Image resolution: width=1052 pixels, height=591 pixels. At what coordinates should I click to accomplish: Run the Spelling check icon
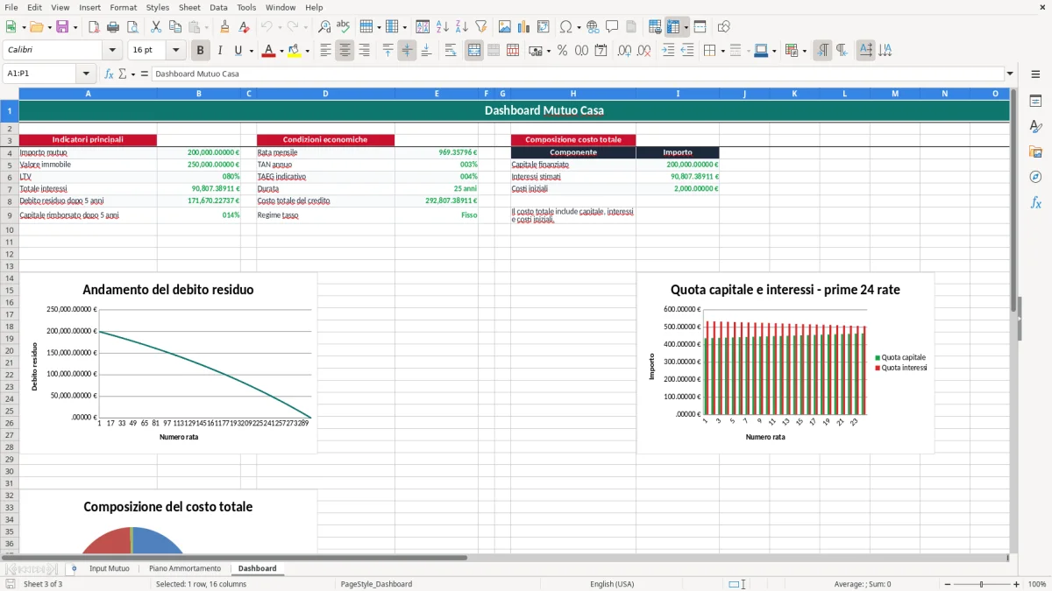click(x=344, y=27)
